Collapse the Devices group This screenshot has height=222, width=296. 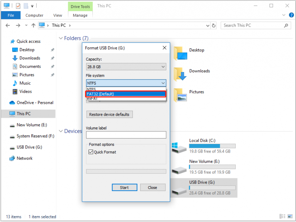click(61, 131)
